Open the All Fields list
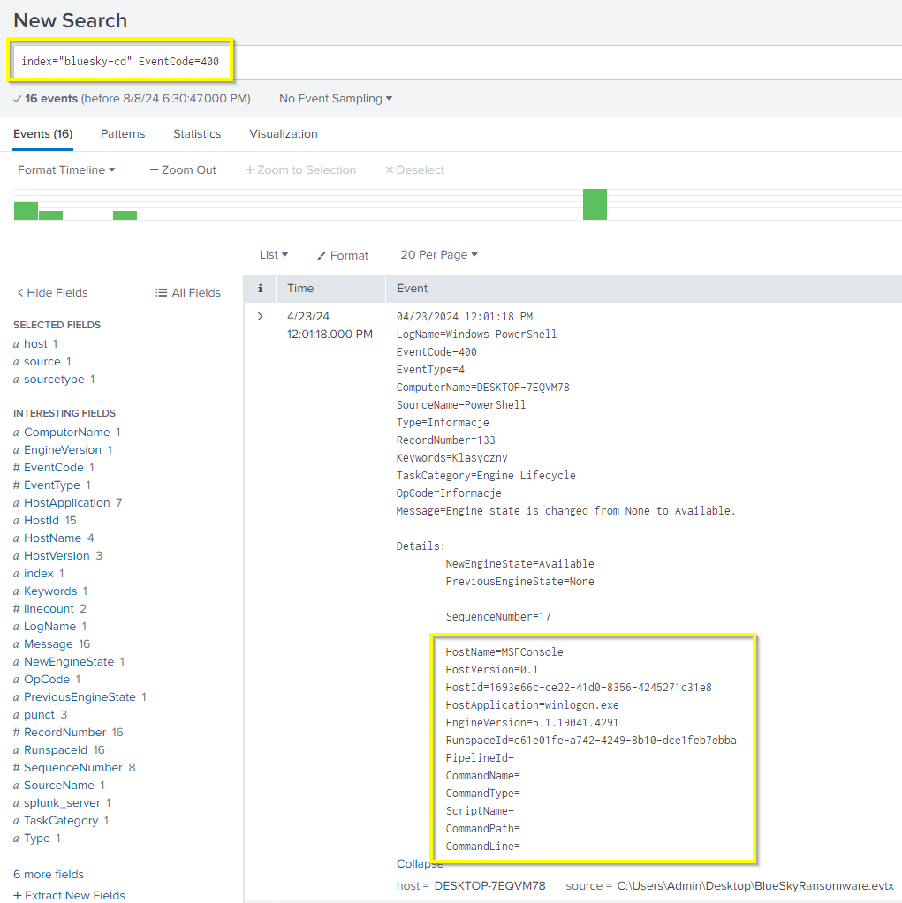The height and width of the screenshot is (903, 902). coord(187,292)
